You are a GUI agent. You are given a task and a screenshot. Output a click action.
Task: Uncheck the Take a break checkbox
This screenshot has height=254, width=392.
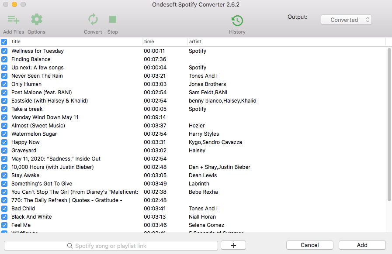click(x=4, y=109)
